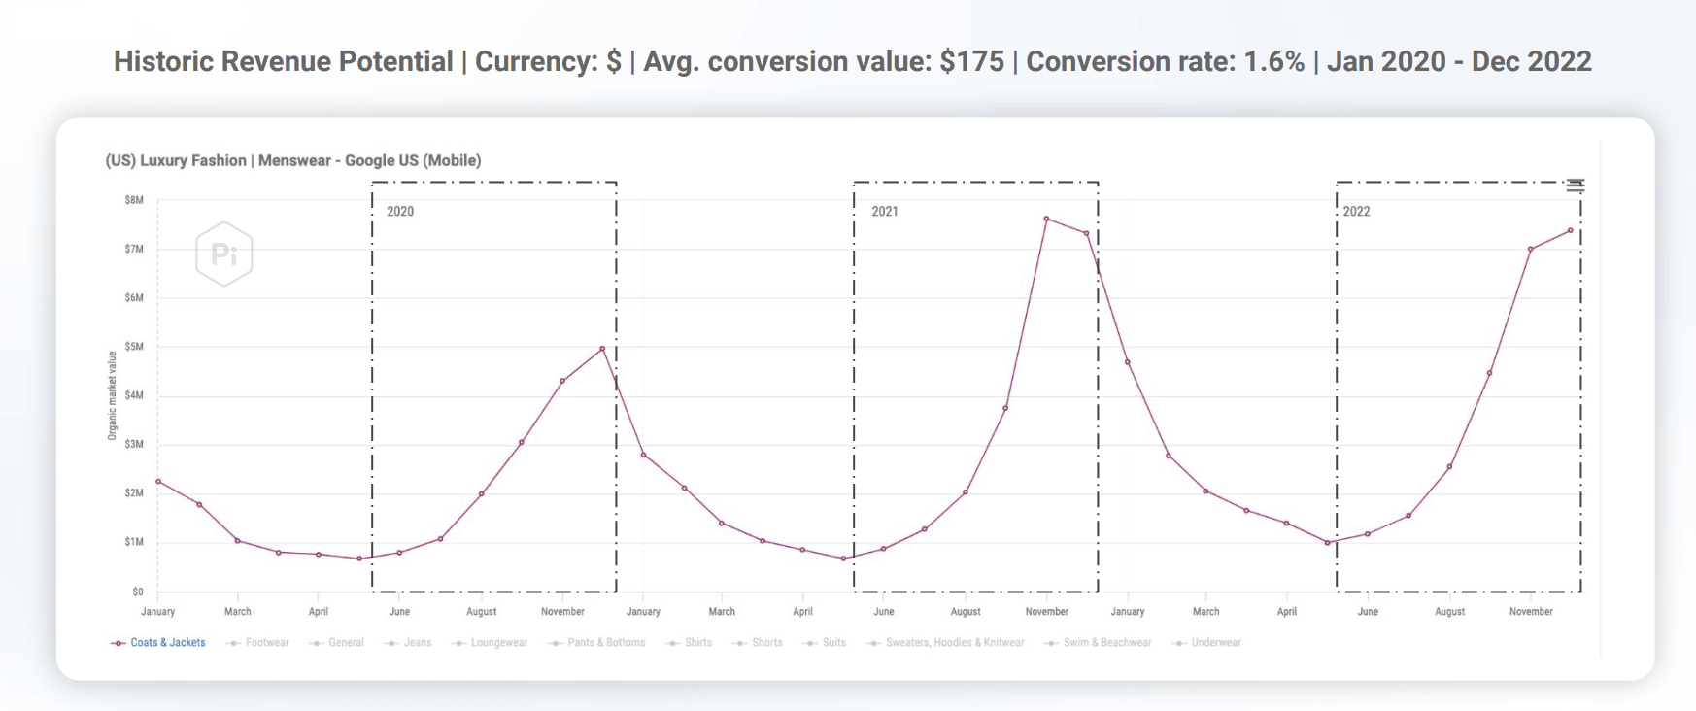The width and height of the screenshot is (1696, 711).
Task: Toggle the Coats & Jackets legend series
Action: (x=158, y=643)
